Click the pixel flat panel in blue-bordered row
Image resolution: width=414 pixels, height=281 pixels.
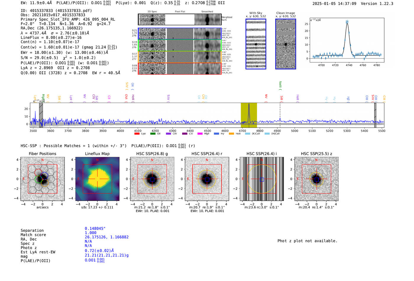180,34
